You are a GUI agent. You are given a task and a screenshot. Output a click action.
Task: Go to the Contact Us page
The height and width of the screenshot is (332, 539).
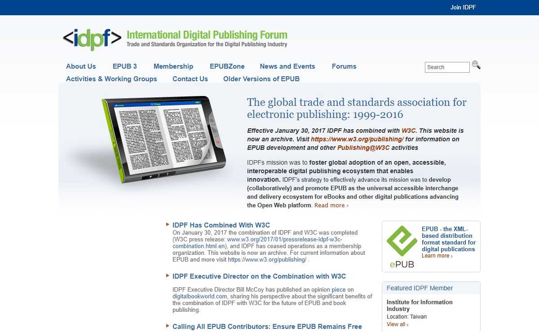pyautogui.click(x=190, y=79)
